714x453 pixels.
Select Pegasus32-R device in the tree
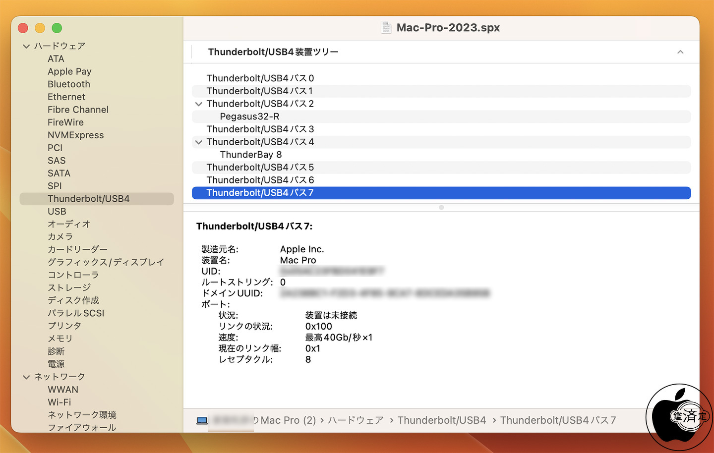[x=249, y=116]
